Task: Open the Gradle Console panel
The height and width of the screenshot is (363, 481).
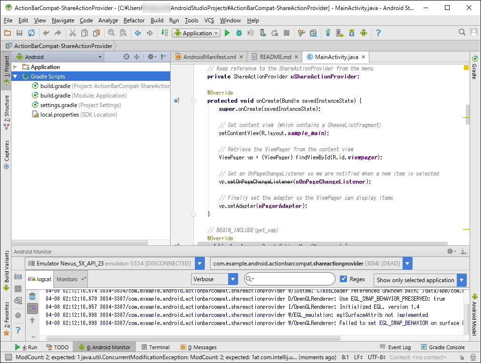Action: pos(443,347)
